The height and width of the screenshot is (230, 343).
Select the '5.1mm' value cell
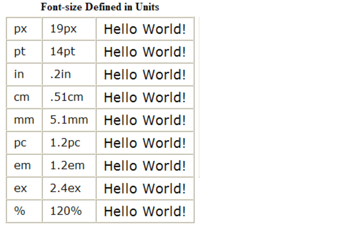(69, 120)
